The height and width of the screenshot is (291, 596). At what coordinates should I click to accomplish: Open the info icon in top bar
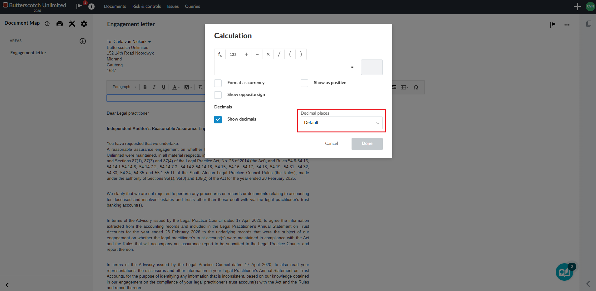coord(91,7)
